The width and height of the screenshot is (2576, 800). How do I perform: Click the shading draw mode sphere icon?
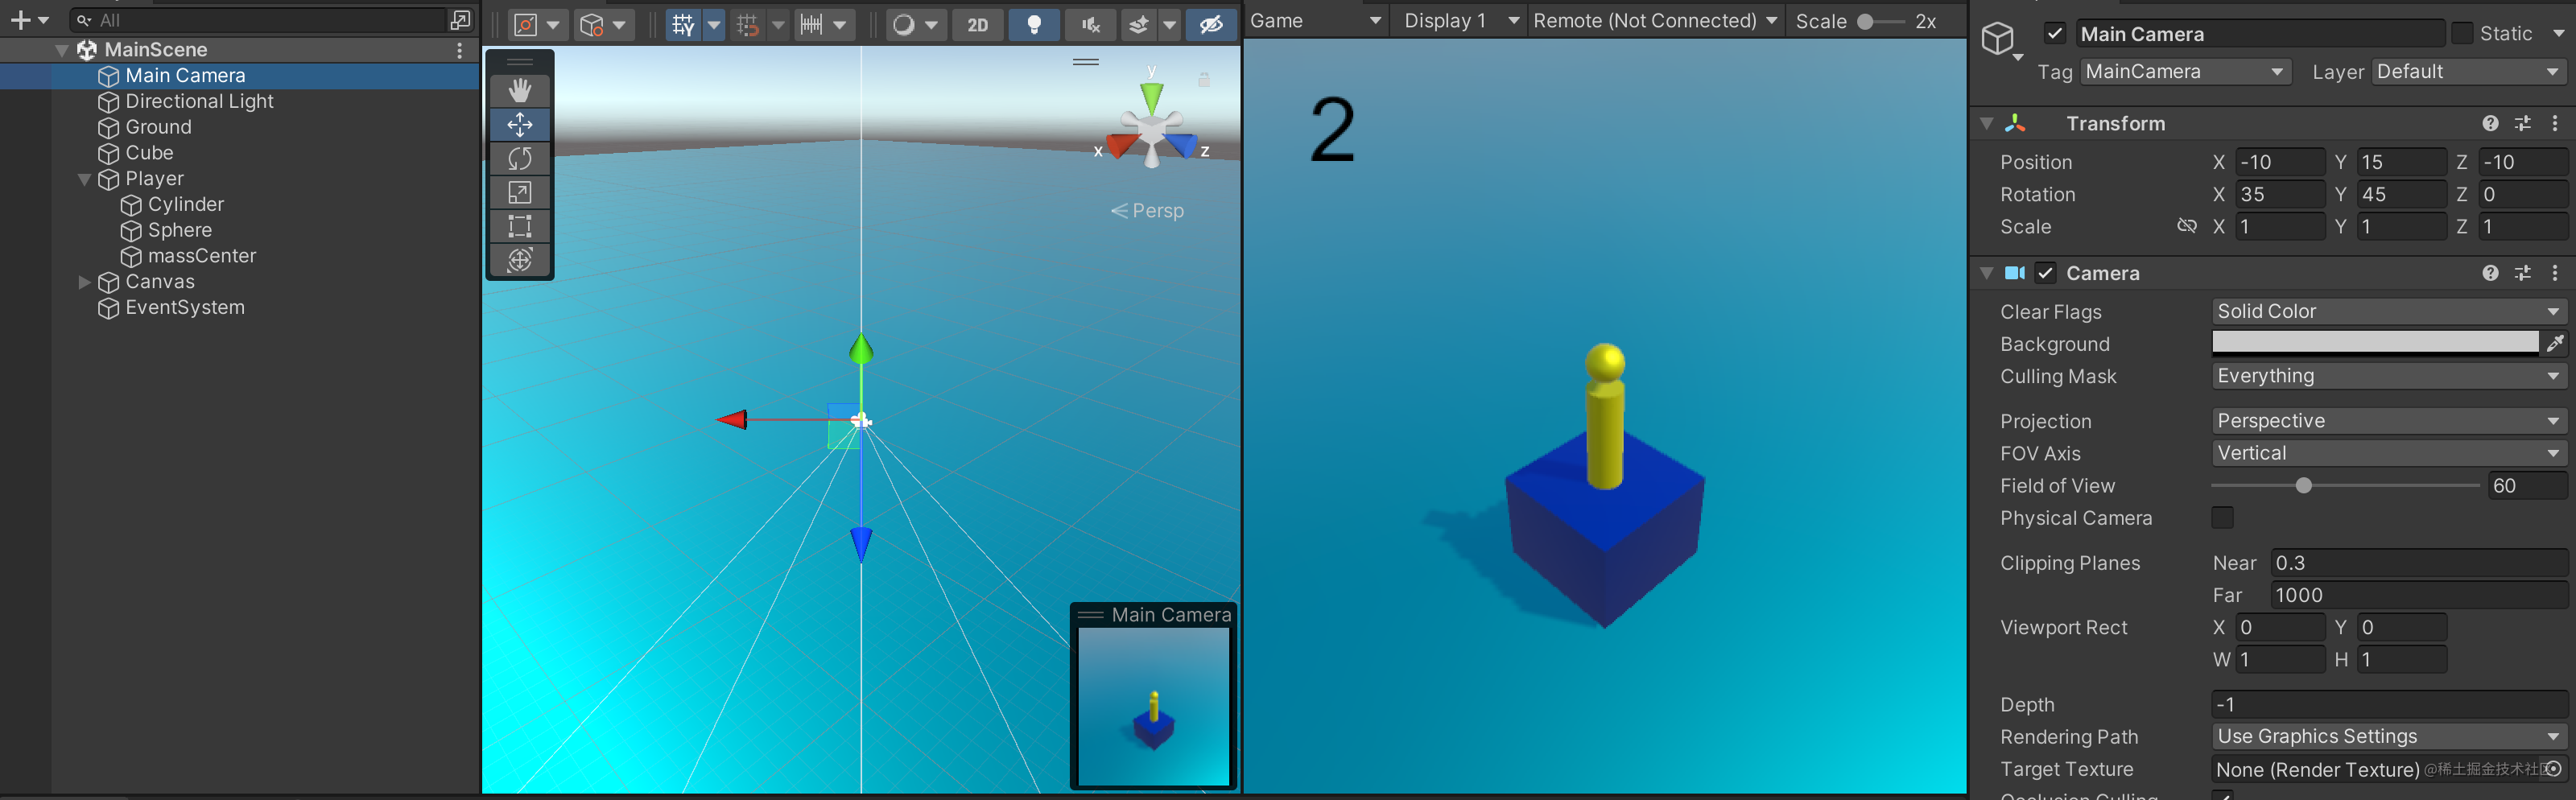click(904, 25)
